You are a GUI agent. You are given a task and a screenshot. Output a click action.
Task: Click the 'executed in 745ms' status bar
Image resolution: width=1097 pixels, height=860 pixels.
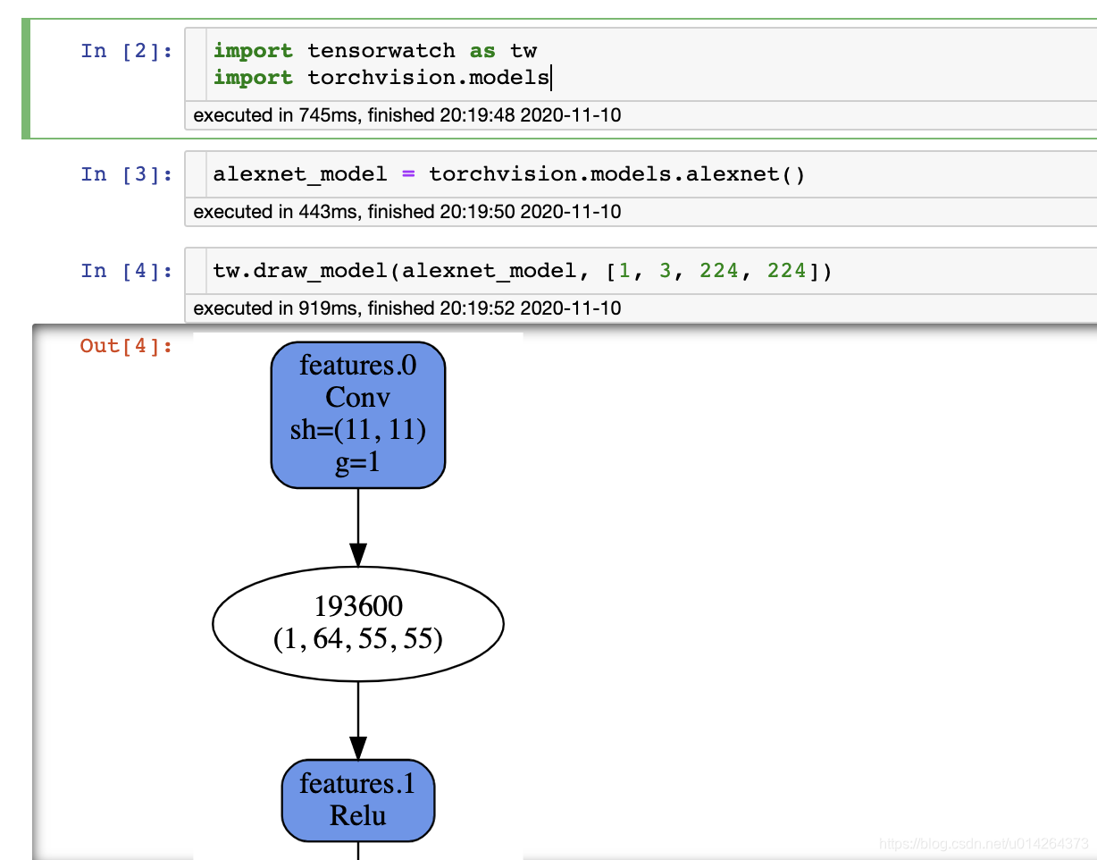[357, 115]
